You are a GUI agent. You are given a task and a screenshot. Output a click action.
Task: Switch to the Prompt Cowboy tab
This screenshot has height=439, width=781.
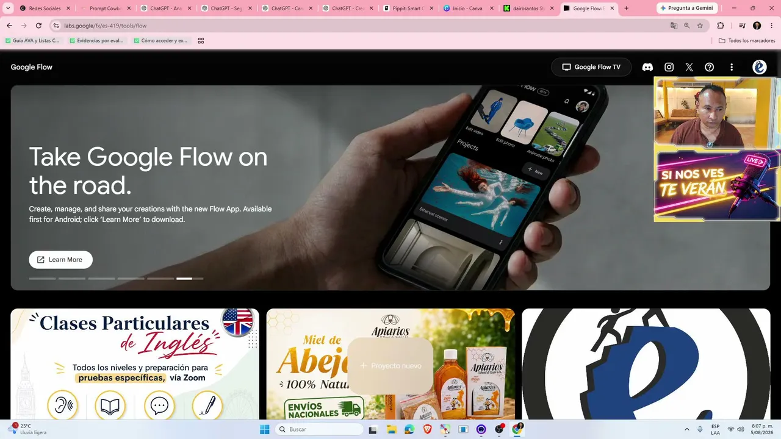coord(105,9)
